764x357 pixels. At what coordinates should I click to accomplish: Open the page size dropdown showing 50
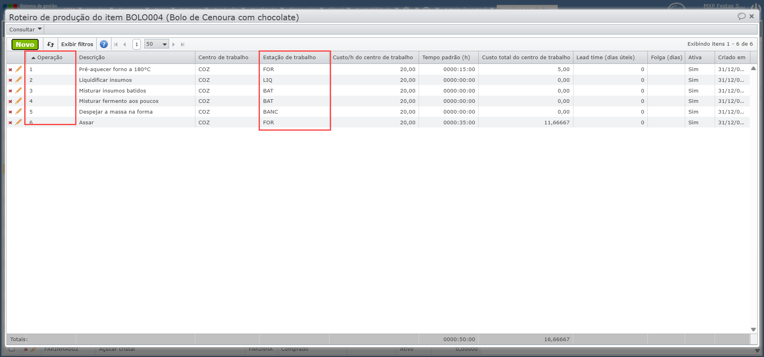pos(156,44)
